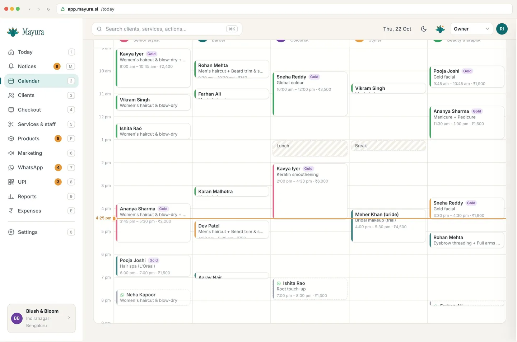Click the UPI QR code icon
This screenshot has height=342, width=517.
coord(11,182)
